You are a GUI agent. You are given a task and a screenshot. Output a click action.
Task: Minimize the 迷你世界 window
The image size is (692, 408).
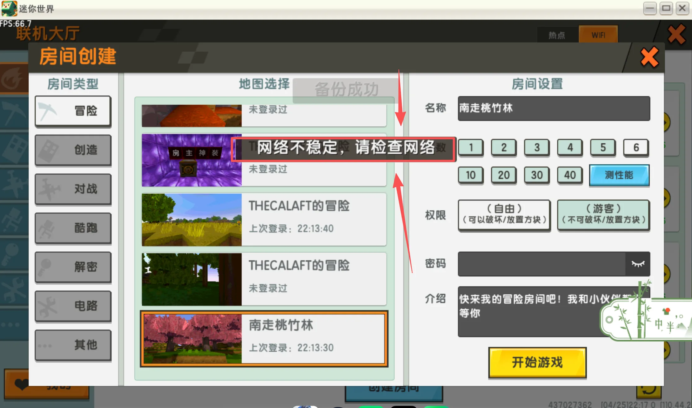point(650,8)
